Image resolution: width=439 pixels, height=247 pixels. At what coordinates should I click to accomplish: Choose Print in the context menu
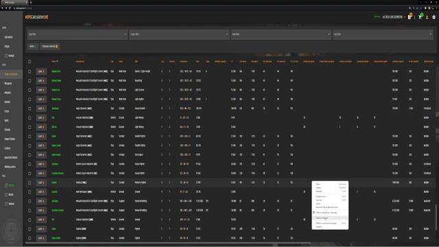coord(331,200)
